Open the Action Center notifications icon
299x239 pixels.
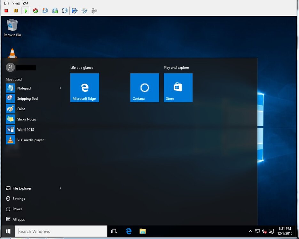coord(271,231)
